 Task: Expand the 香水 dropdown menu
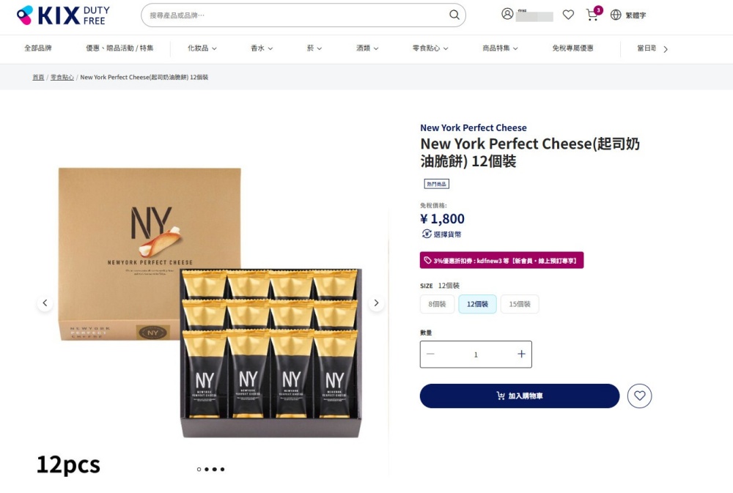[262, 48]
